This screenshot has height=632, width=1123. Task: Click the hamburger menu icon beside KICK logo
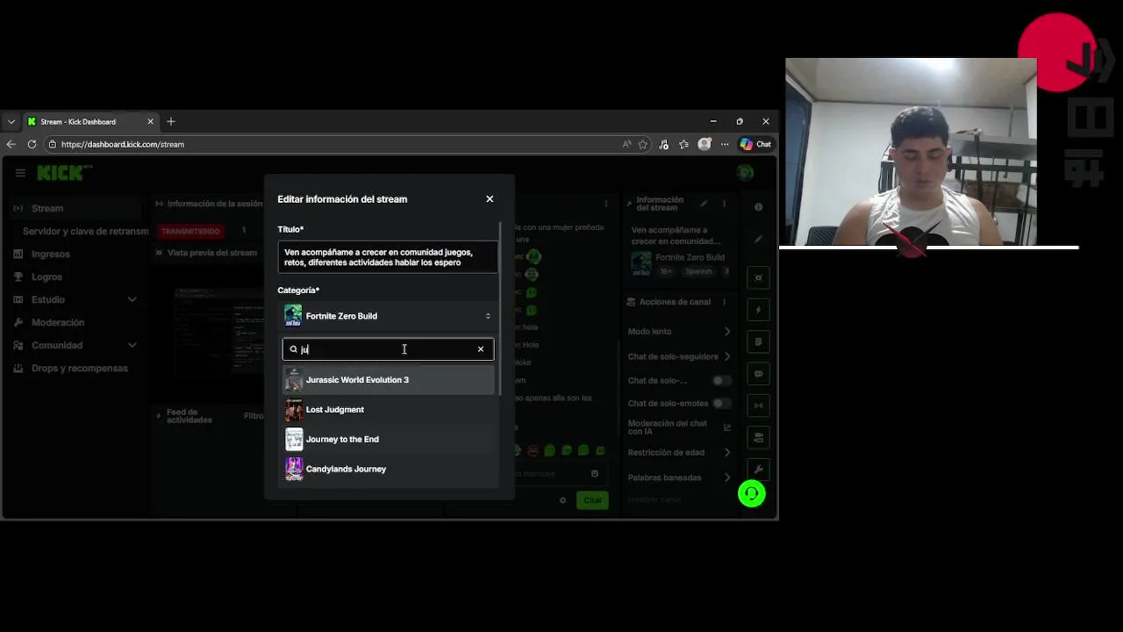pyautogui.click(x=20, y=173)
